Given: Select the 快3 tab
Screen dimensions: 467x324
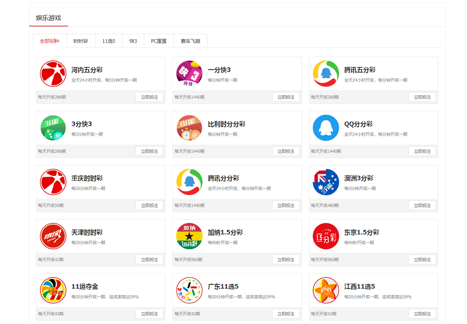Looking at the screenshot, I should [x=133, y=41].
